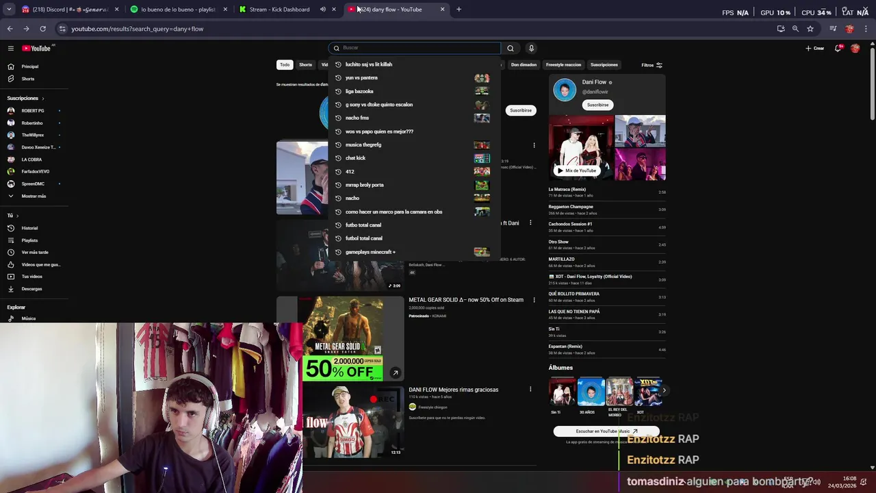Play La Matraca (Remix) track
Image resolution: width=876 pixels, height=493 pixels.
pos(607,192)
